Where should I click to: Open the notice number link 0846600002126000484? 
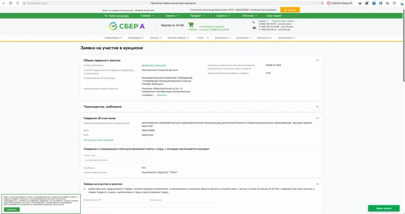[154, 66]
